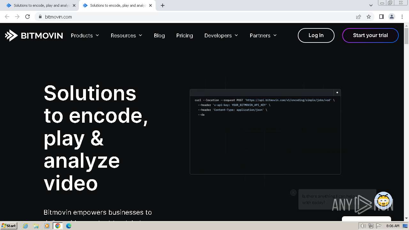Click the taskbar clock showing 8:06 AM
409x230 pixels.
[x=393, y=226]
